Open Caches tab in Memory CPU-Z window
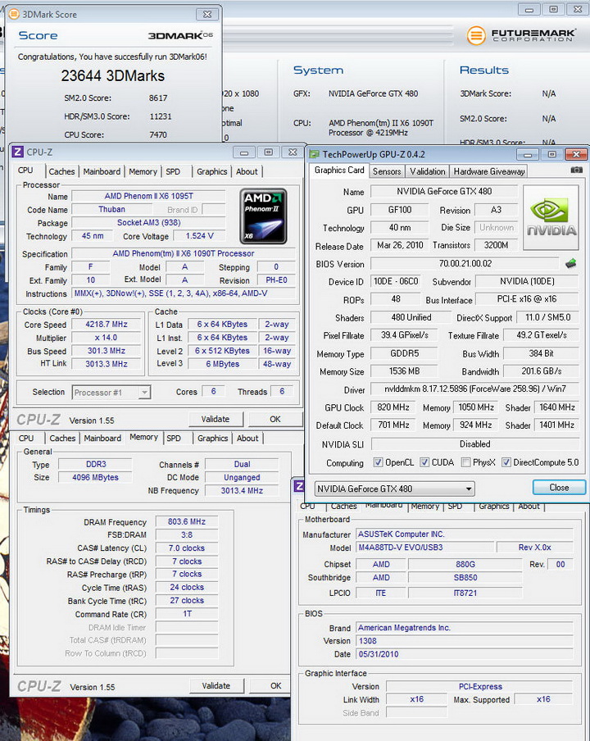This screenshot has width=590, height=741. coord(62,438)
